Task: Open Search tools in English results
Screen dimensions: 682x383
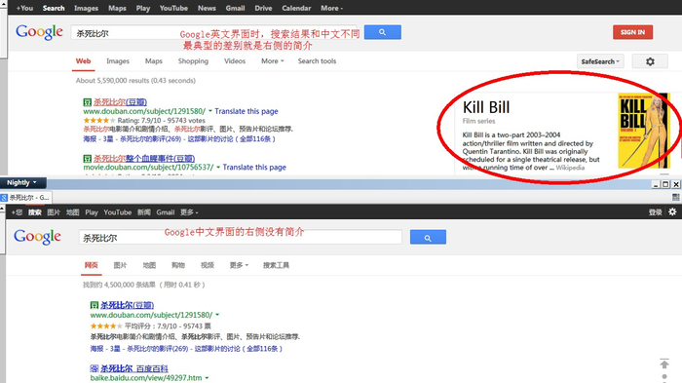Action: [x=317, y=61]
